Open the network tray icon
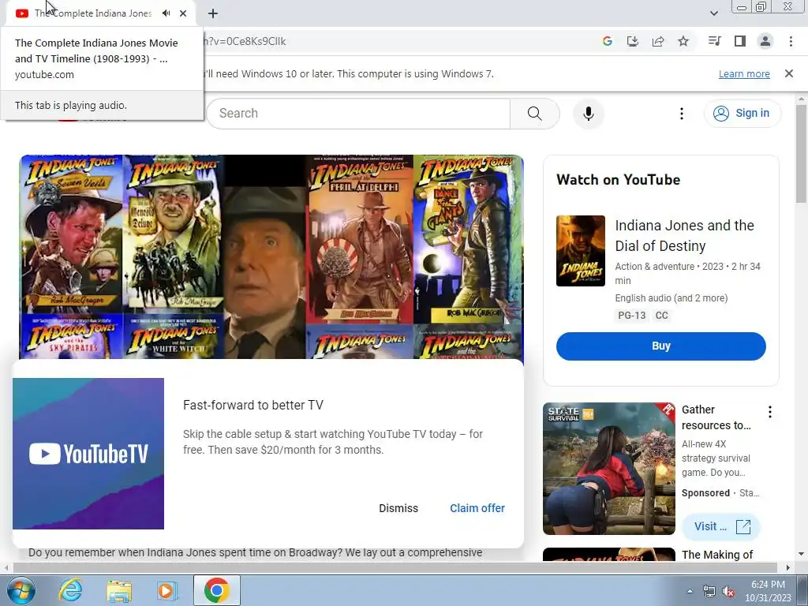Image resolution: width=808 pixels, height=606 pixels. (709, 591)
